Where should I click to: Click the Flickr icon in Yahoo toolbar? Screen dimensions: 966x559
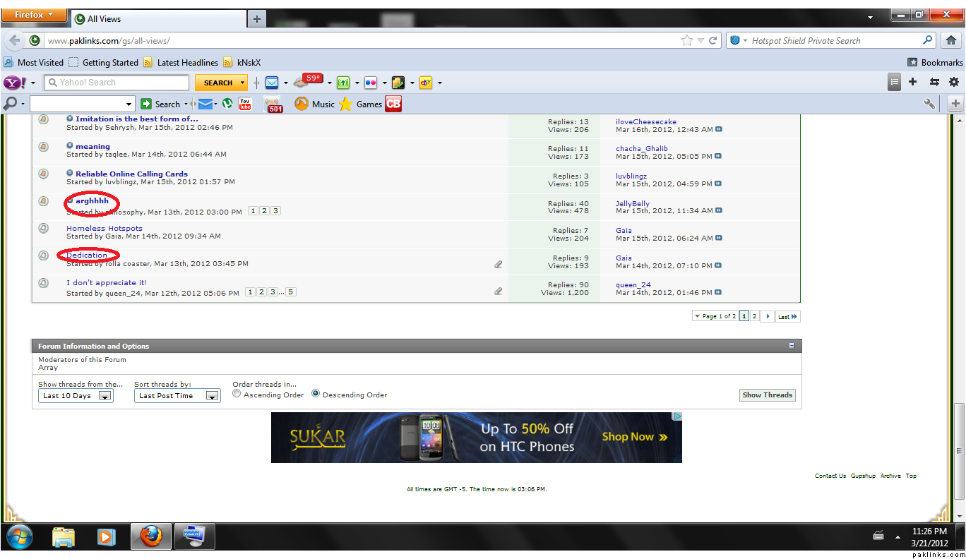tap(371, 83)
